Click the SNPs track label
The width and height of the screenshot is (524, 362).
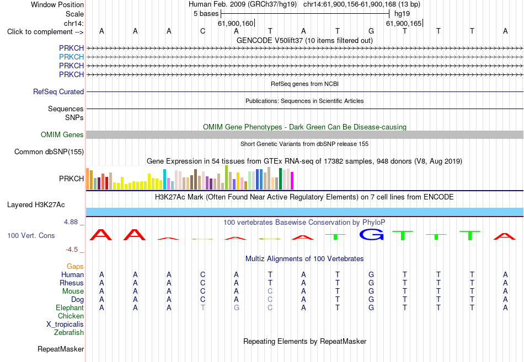[74, 117]
